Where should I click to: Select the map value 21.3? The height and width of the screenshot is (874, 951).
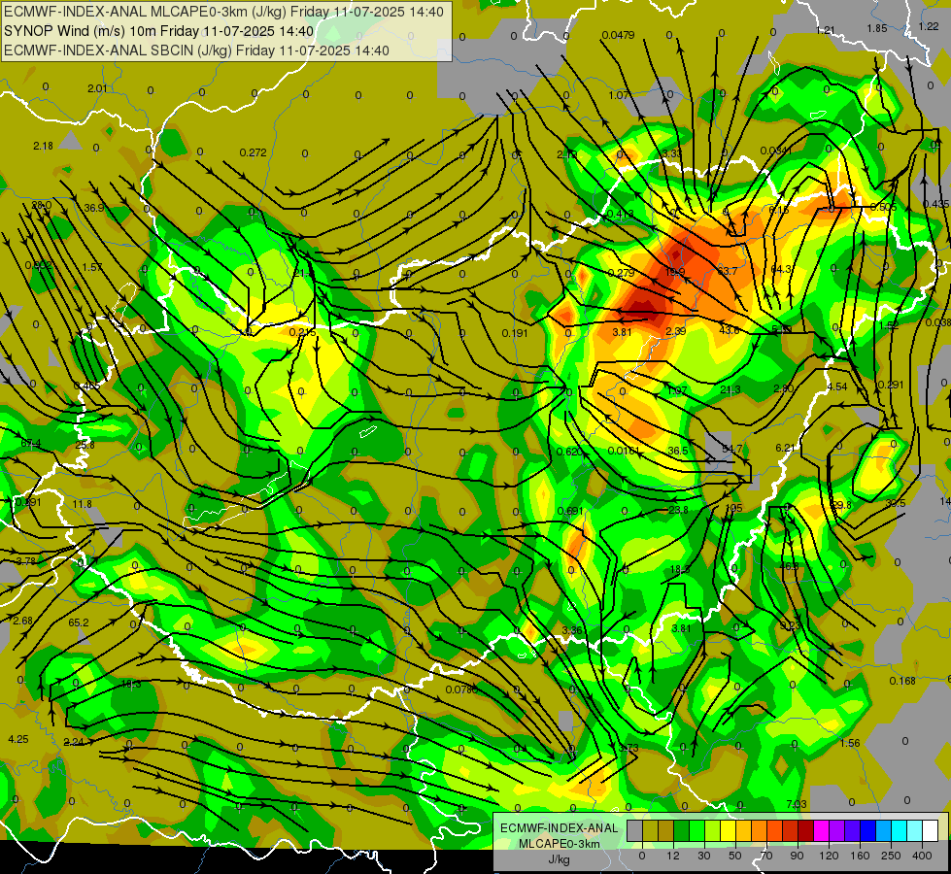point(730,389)
